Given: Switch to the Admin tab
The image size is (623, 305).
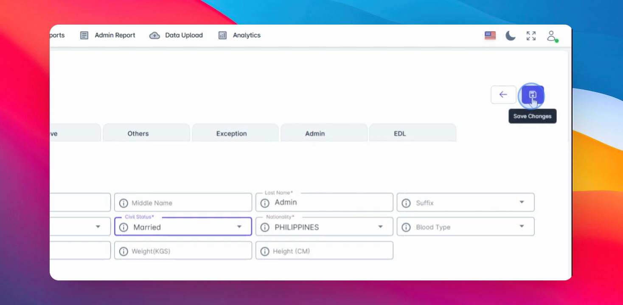Looking at the screenshot, I should tap(324, 133).
